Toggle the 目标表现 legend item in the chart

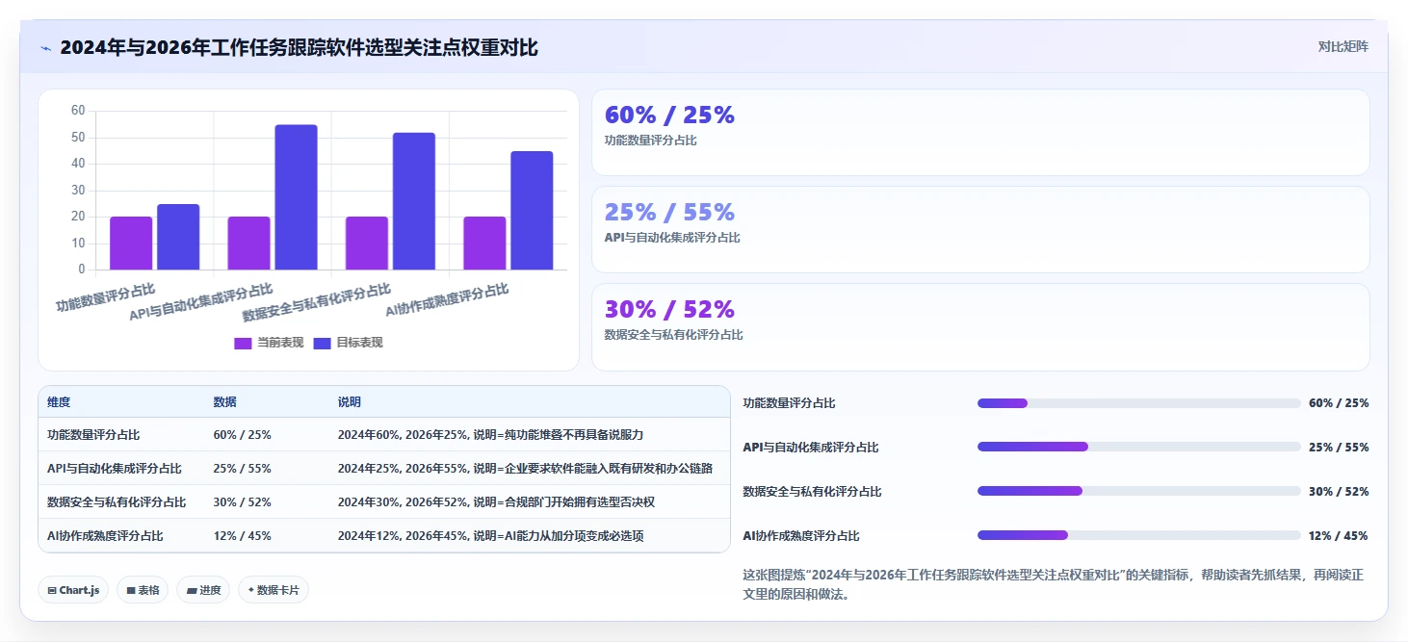pyautogui.click(x=348, y=343)
